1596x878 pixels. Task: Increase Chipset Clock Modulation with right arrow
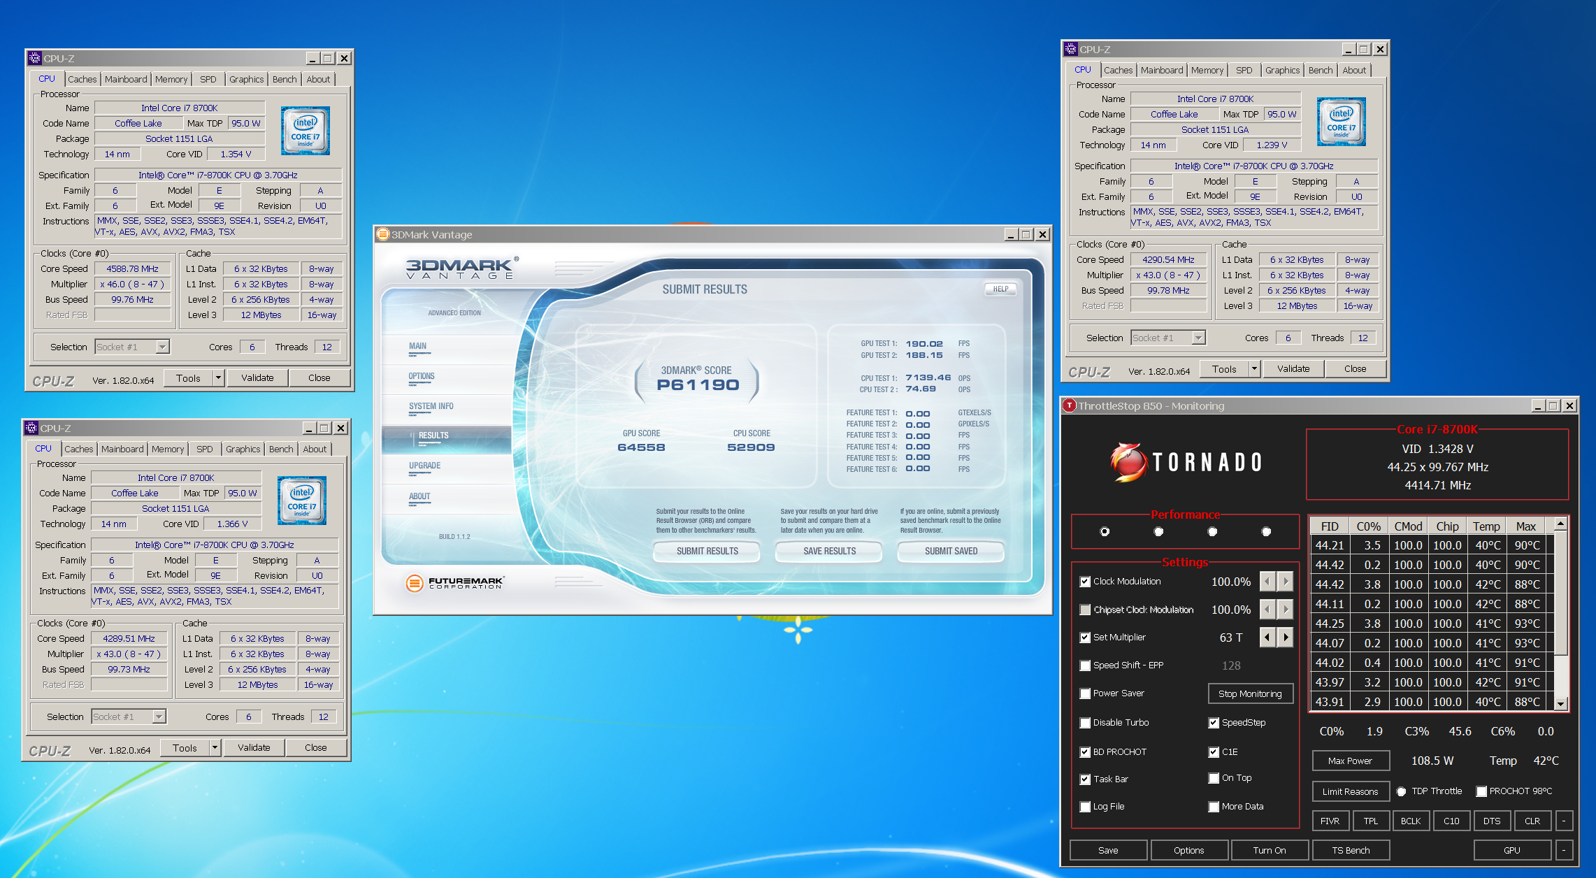[1286, 610]
